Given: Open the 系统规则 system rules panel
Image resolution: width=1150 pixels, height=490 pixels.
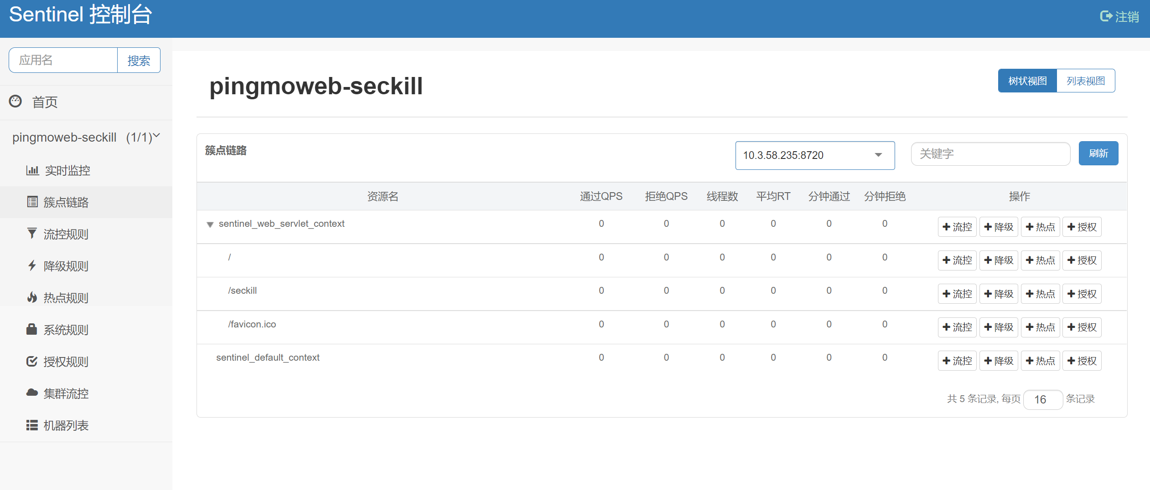Looking at the screenshot, I should [66, 329].
